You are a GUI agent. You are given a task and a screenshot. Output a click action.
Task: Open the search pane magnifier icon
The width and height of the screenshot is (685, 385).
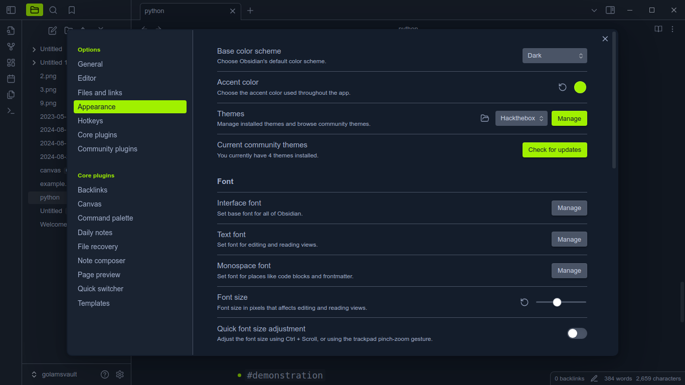point(53,10)
